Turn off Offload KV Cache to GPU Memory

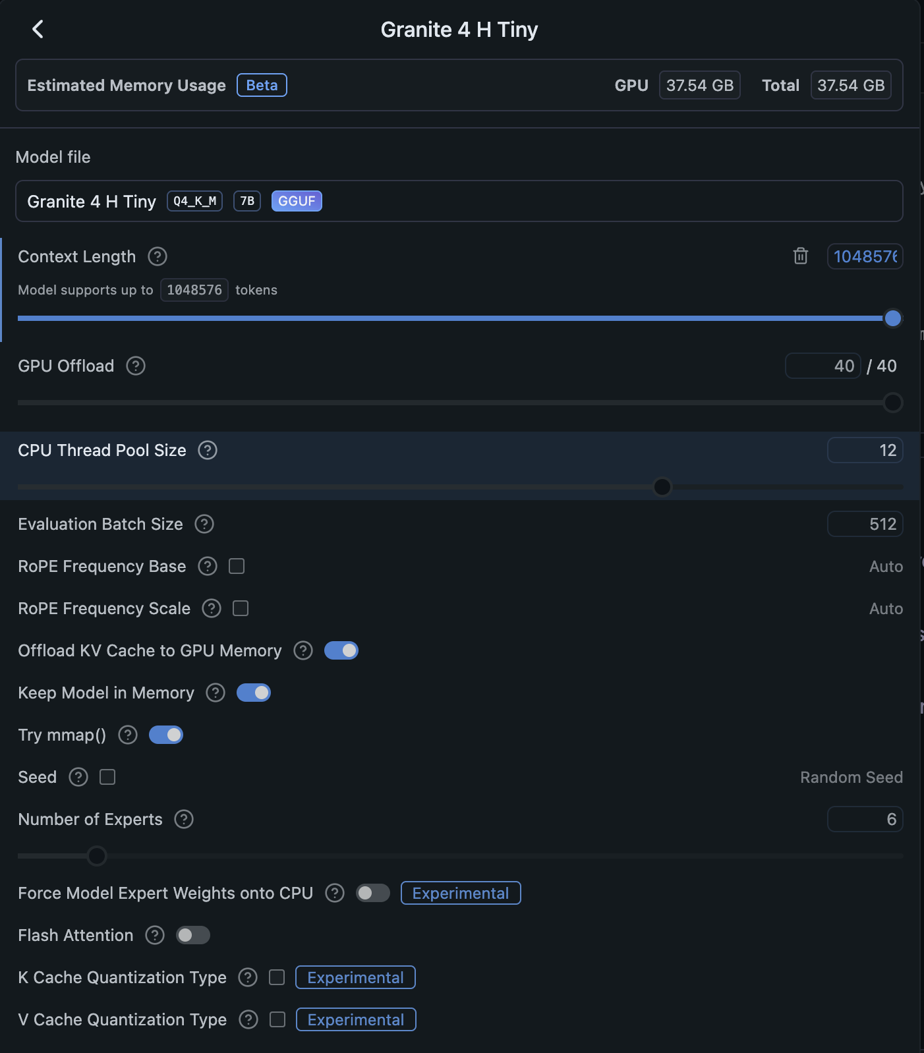pyautogui.click(x=341, y=650)
